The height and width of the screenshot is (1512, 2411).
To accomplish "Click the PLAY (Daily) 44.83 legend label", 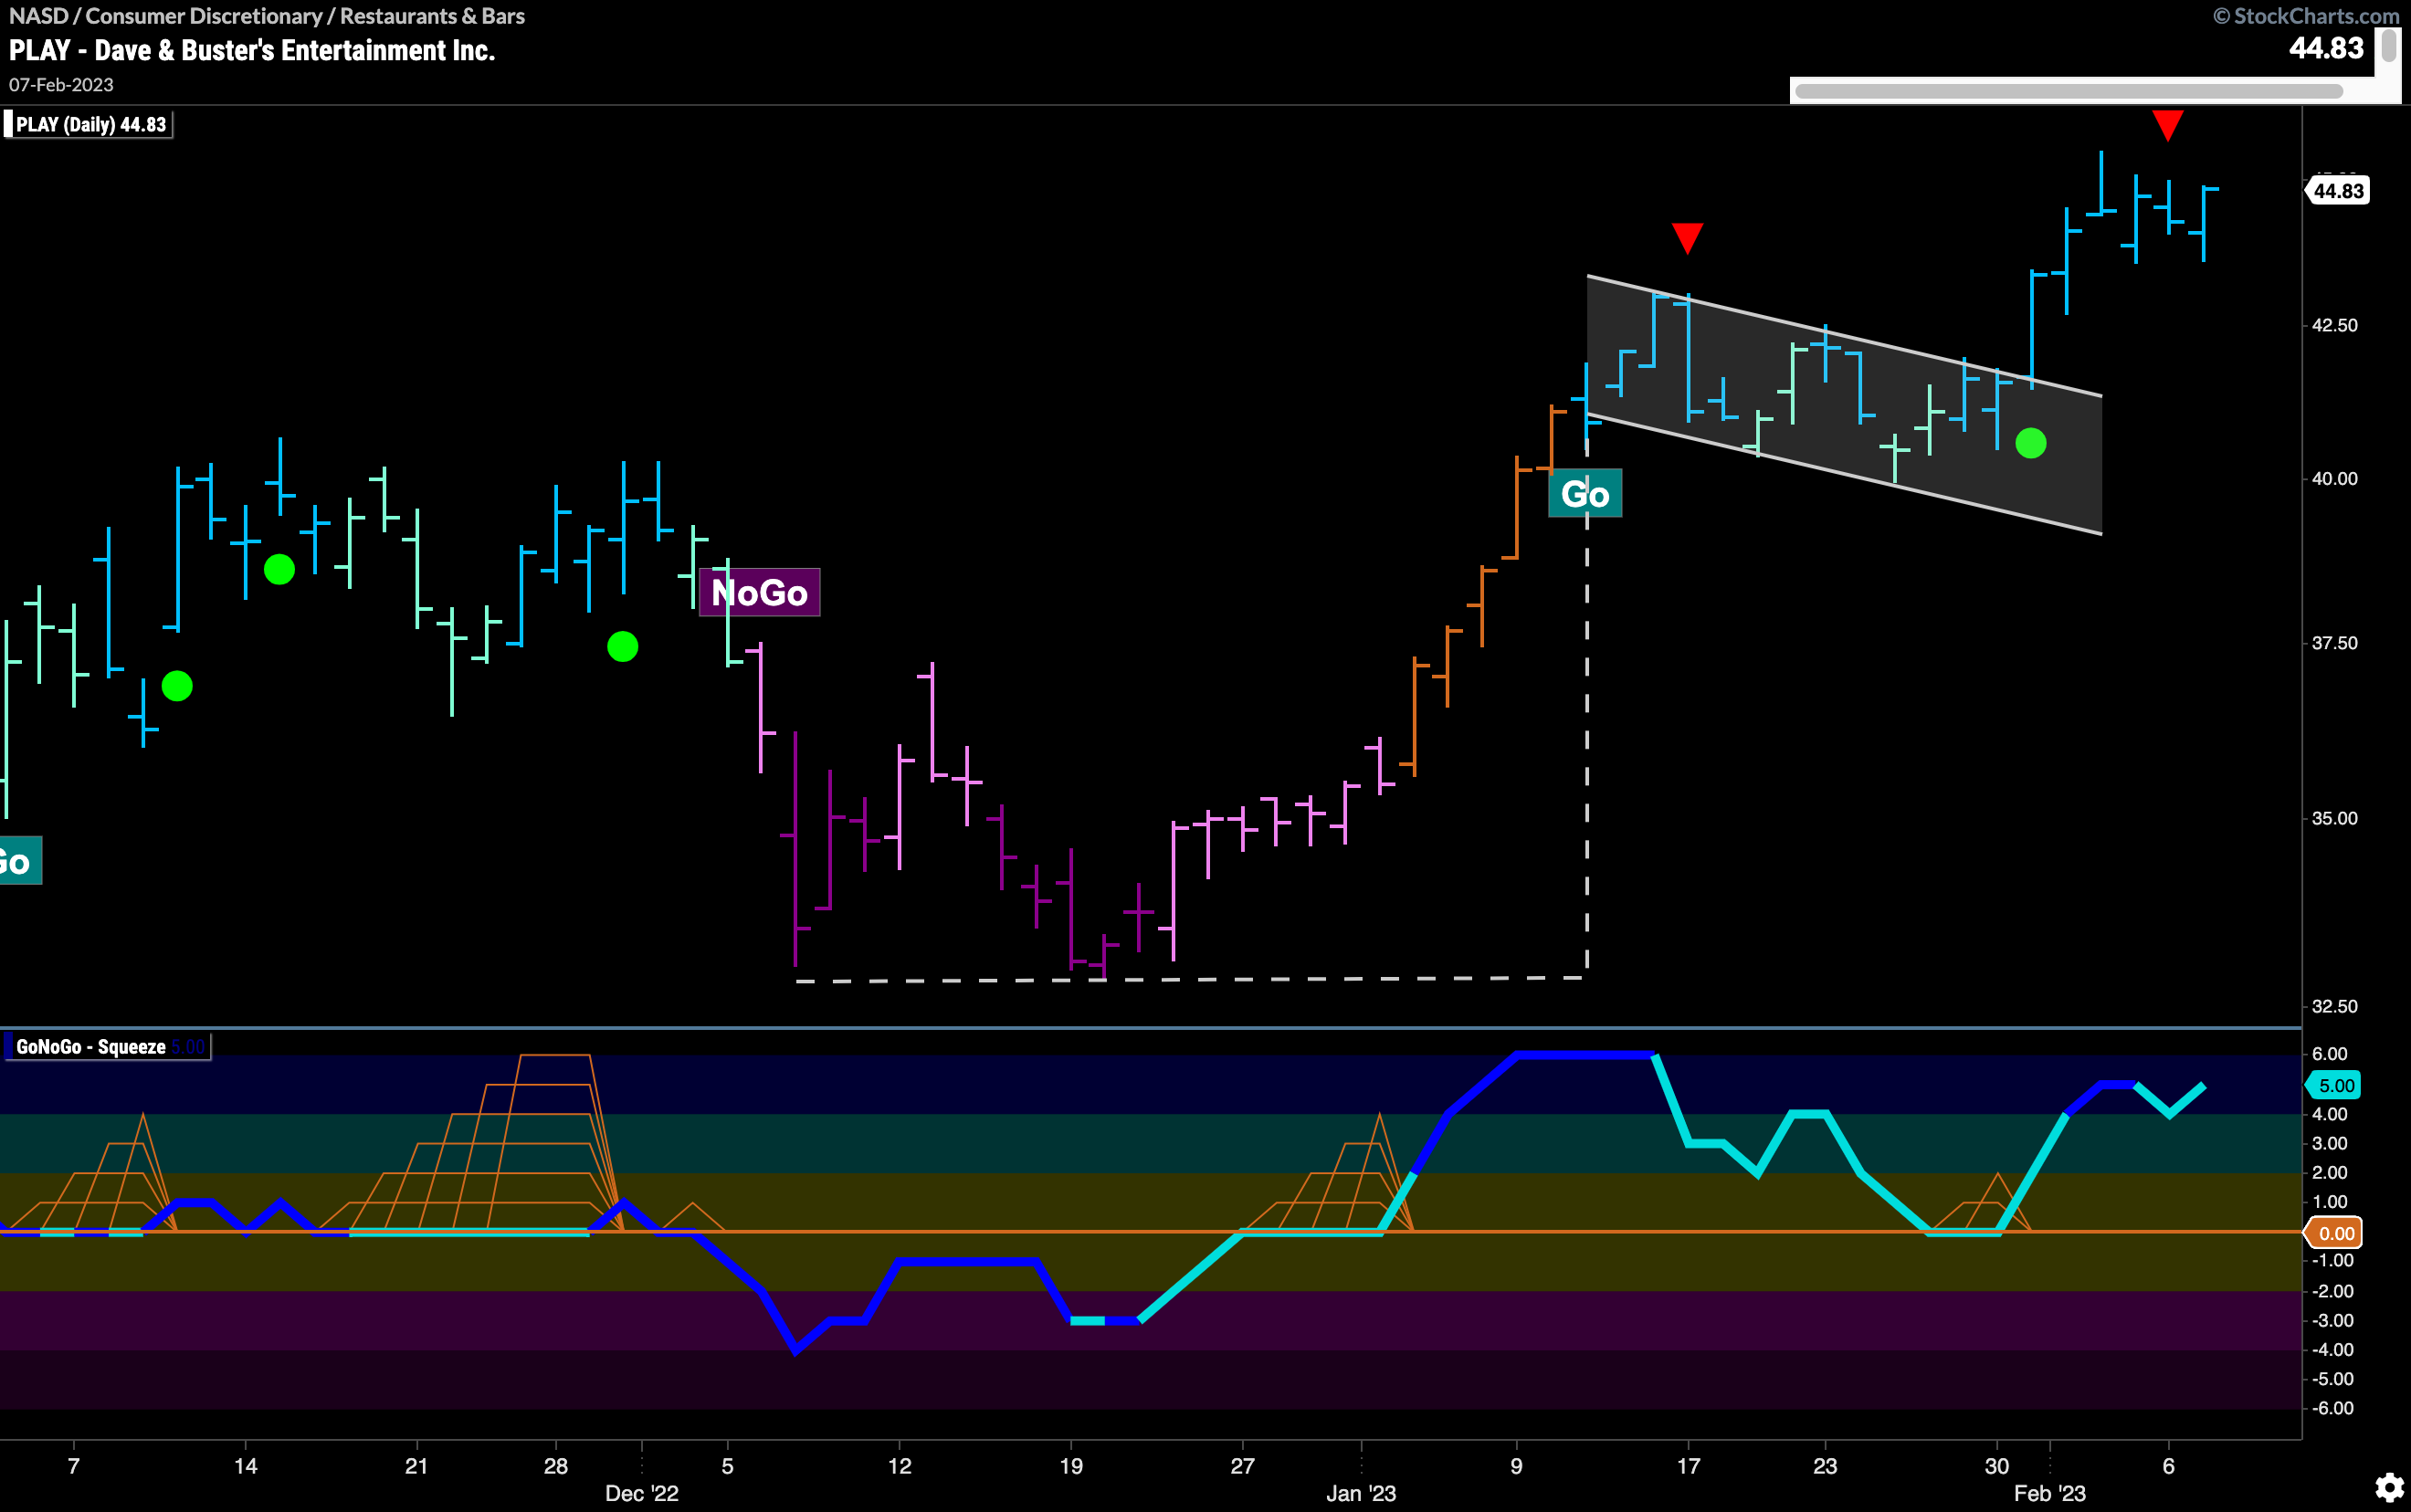I will pos(89,125).
